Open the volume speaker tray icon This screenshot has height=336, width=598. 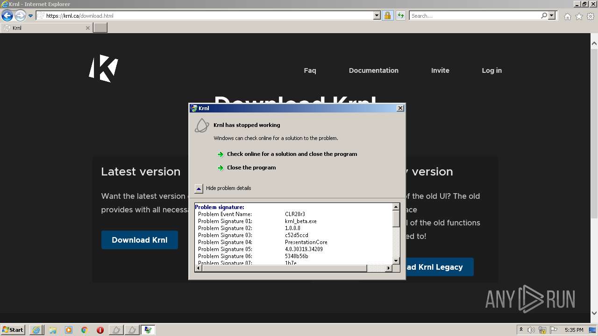point(531,330)
